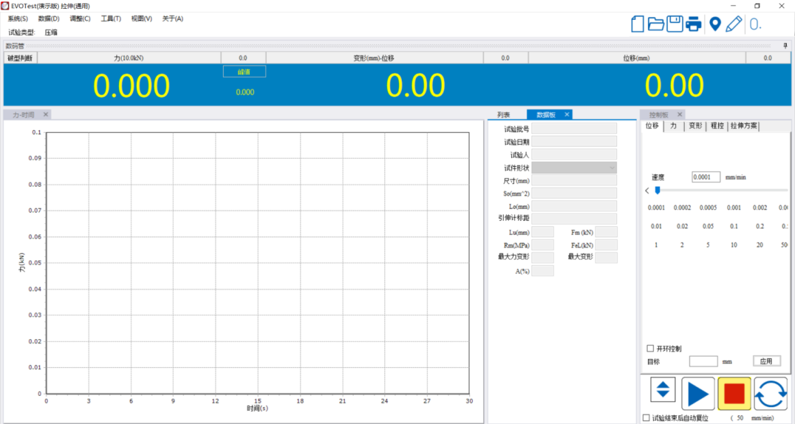Select the pencil edit icon
The width and height of the screenshot is (795, 424).
pos(733,24)
